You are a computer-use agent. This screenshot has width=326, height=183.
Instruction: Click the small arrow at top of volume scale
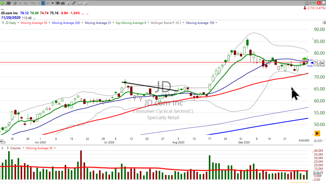point(312,152)
